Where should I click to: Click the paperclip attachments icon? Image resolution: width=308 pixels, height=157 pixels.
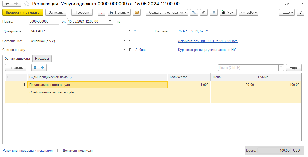point(204,12)
